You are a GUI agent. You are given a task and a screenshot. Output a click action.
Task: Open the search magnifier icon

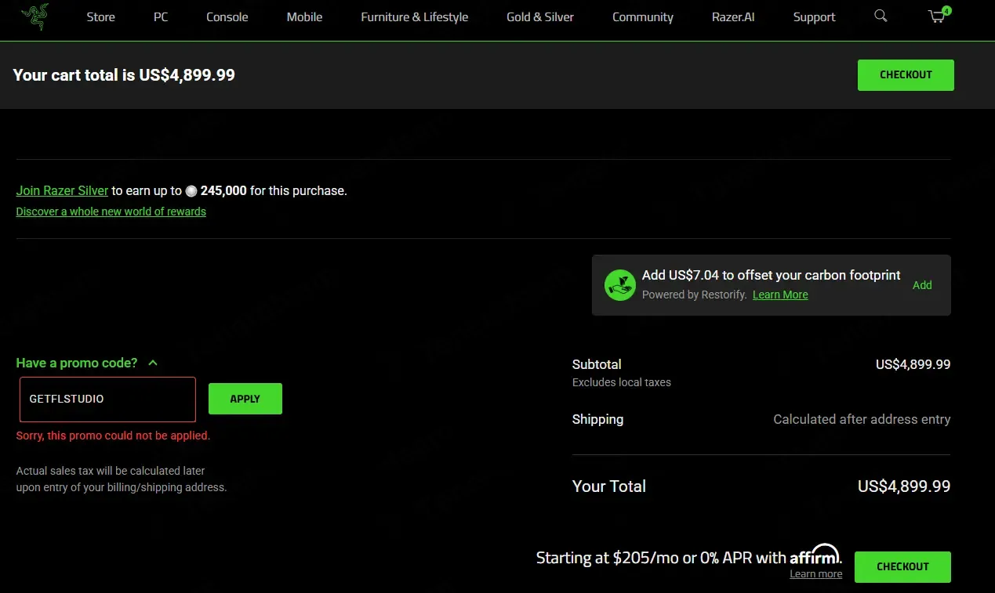[881, 16]
